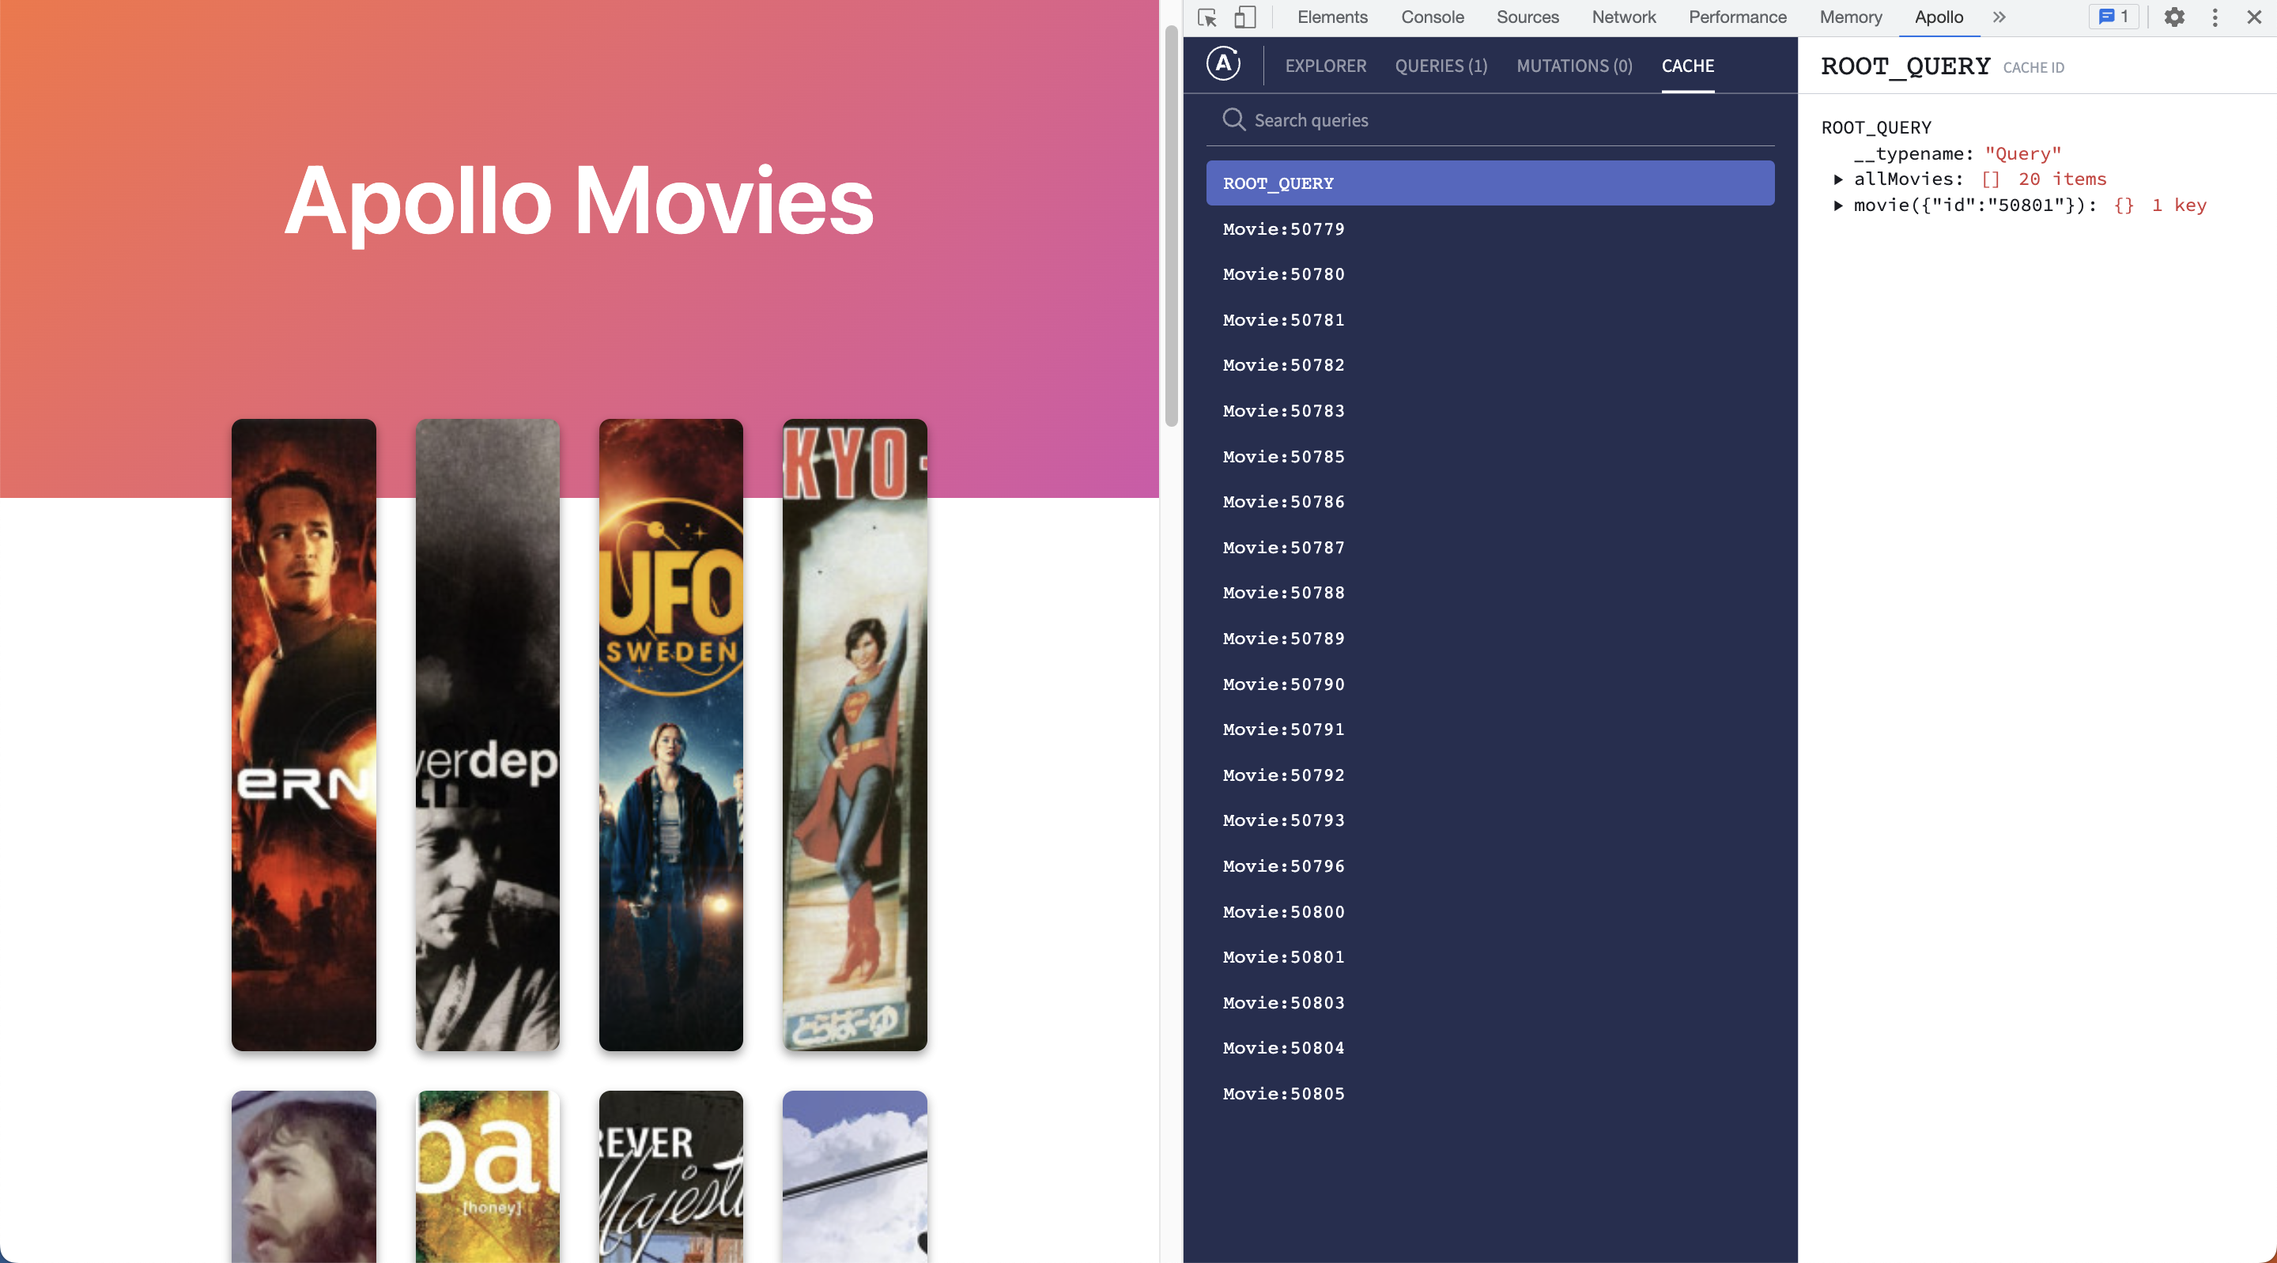Image resolution: width=2277 pixels, height=1263 pixels.
Task: Show more DevTools tabs chevron
Action: (x=1999, y=17)
